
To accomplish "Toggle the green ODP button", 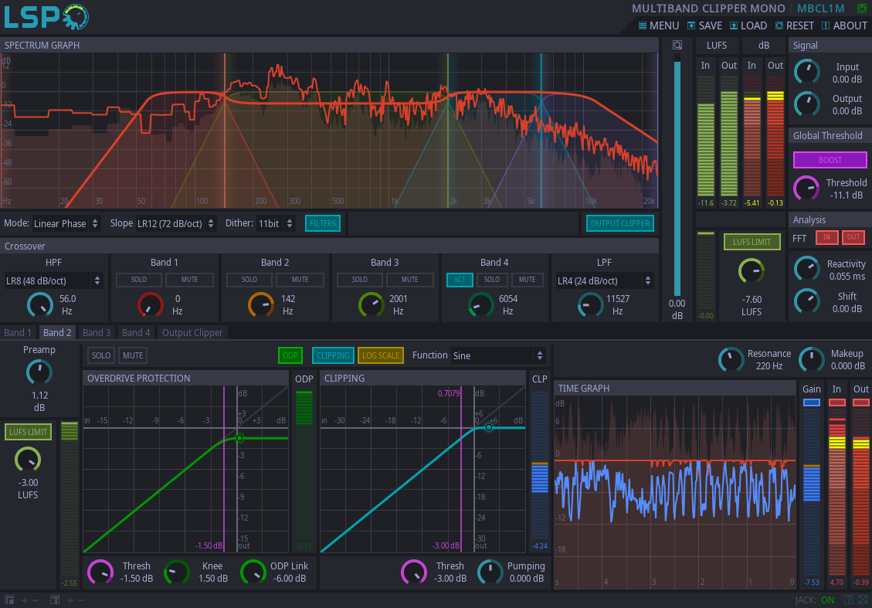I will (290, 355).
